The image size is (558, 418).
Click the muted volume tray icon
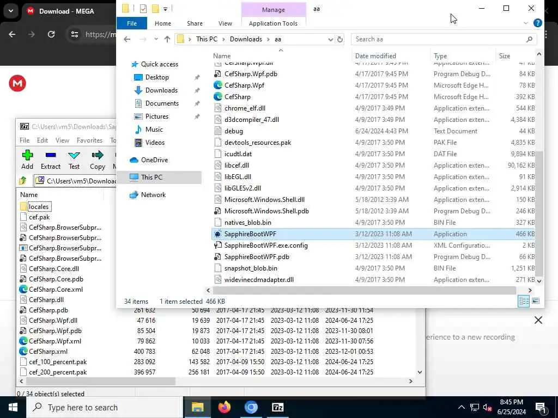487,407
